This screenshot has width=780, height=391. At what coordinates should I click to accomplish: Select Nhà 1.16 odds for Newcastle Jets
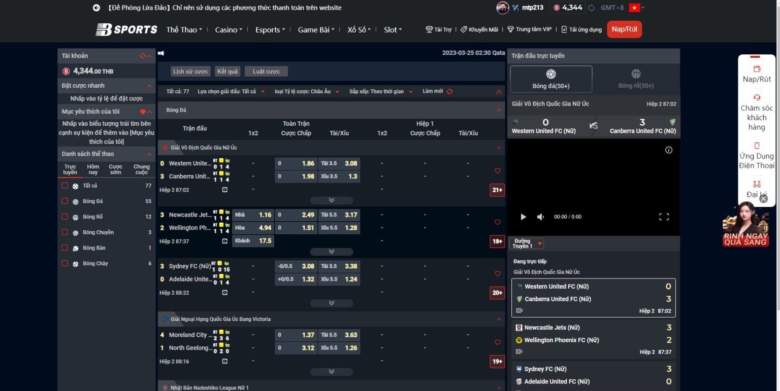click(253, 215)
